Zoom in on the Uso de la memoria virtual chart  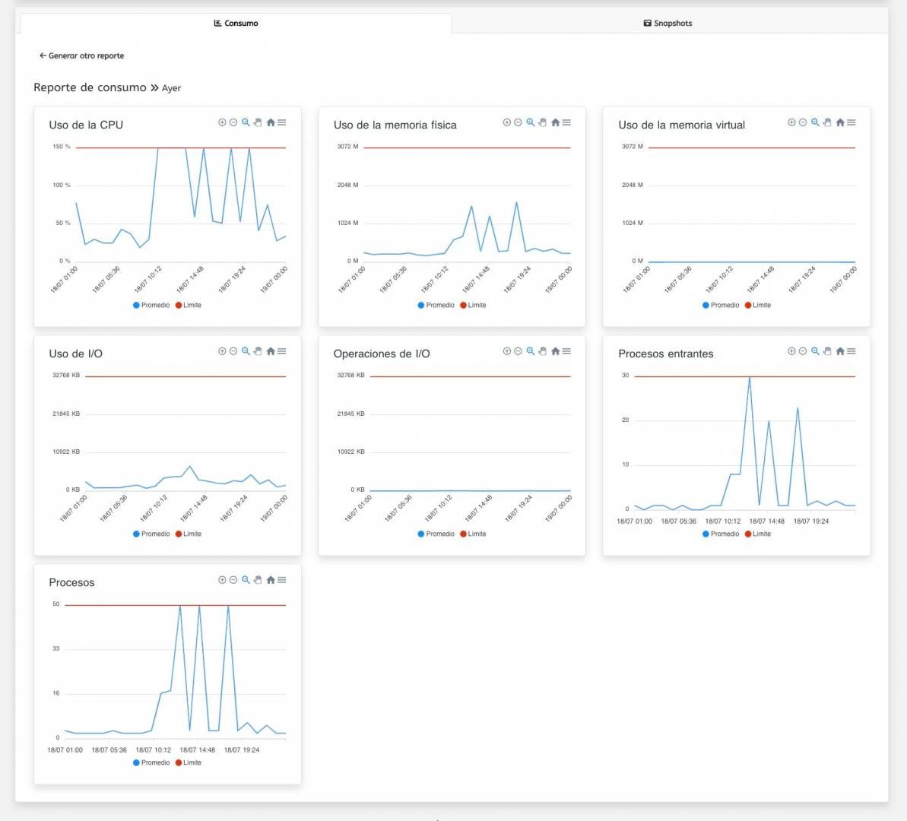(x=791, y=122)
